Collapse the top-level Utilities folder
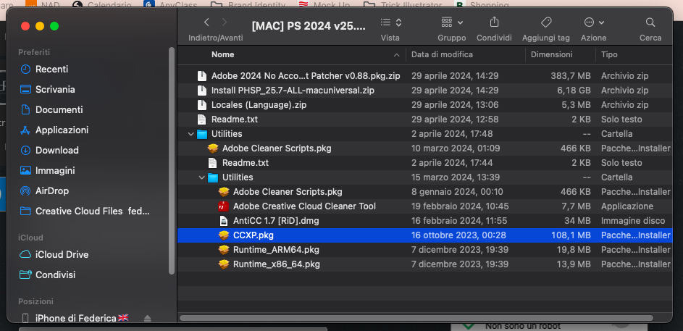The image size is (683, 331). (x=190, y=134)
